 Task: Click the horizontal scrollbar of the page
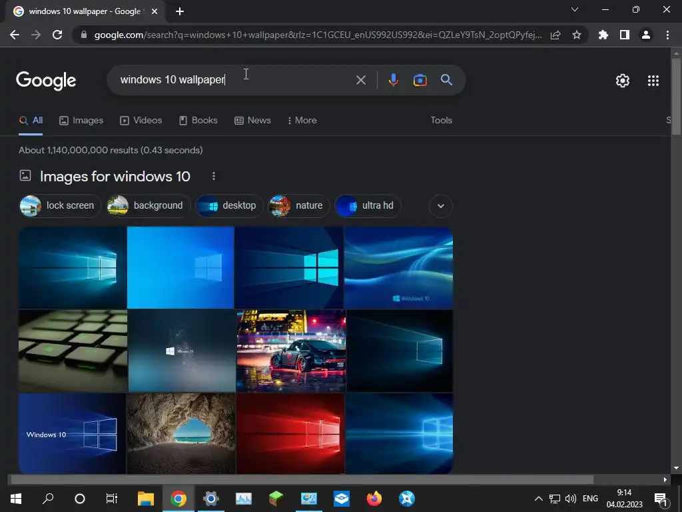pyautogui.click(x=302, y=479)
